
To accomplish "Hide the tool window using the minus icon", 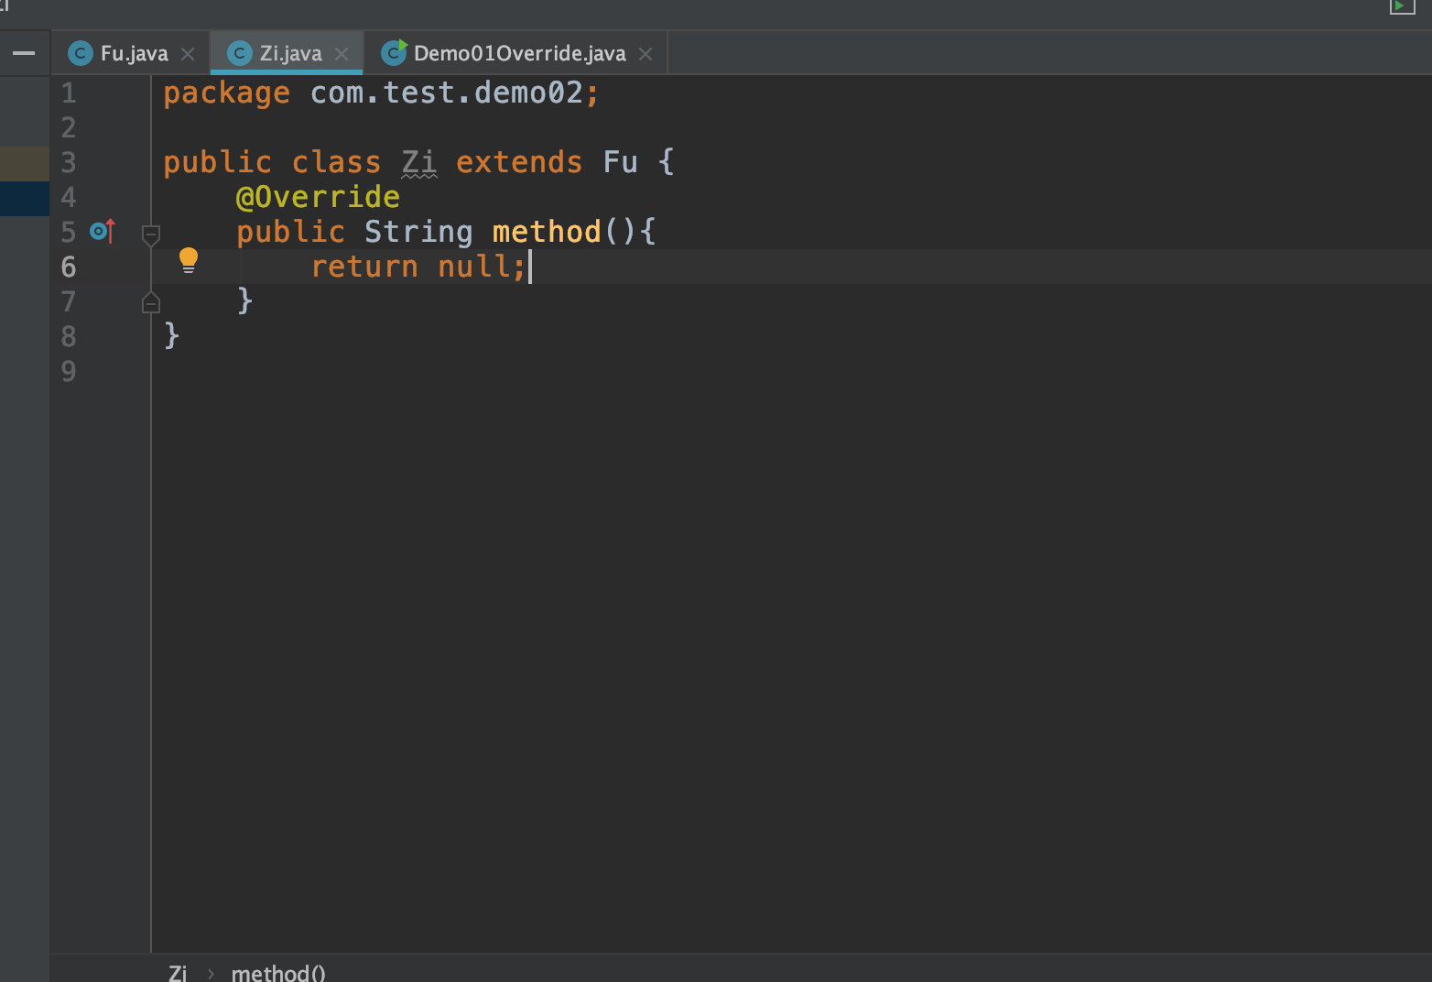I will pos(25,52).
